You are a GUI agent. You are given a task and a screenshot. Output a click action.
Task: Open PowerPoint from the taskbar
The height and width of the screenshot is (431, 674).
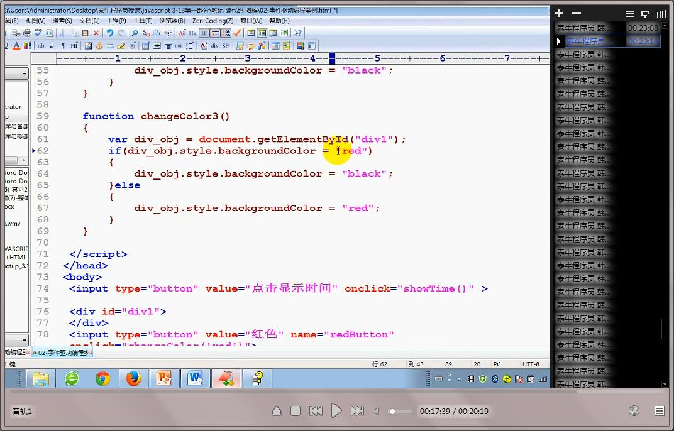click(164, 379)
